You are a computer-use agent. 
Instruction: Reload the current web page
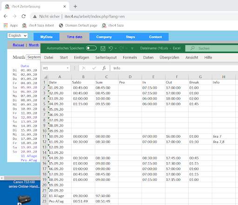24,16
